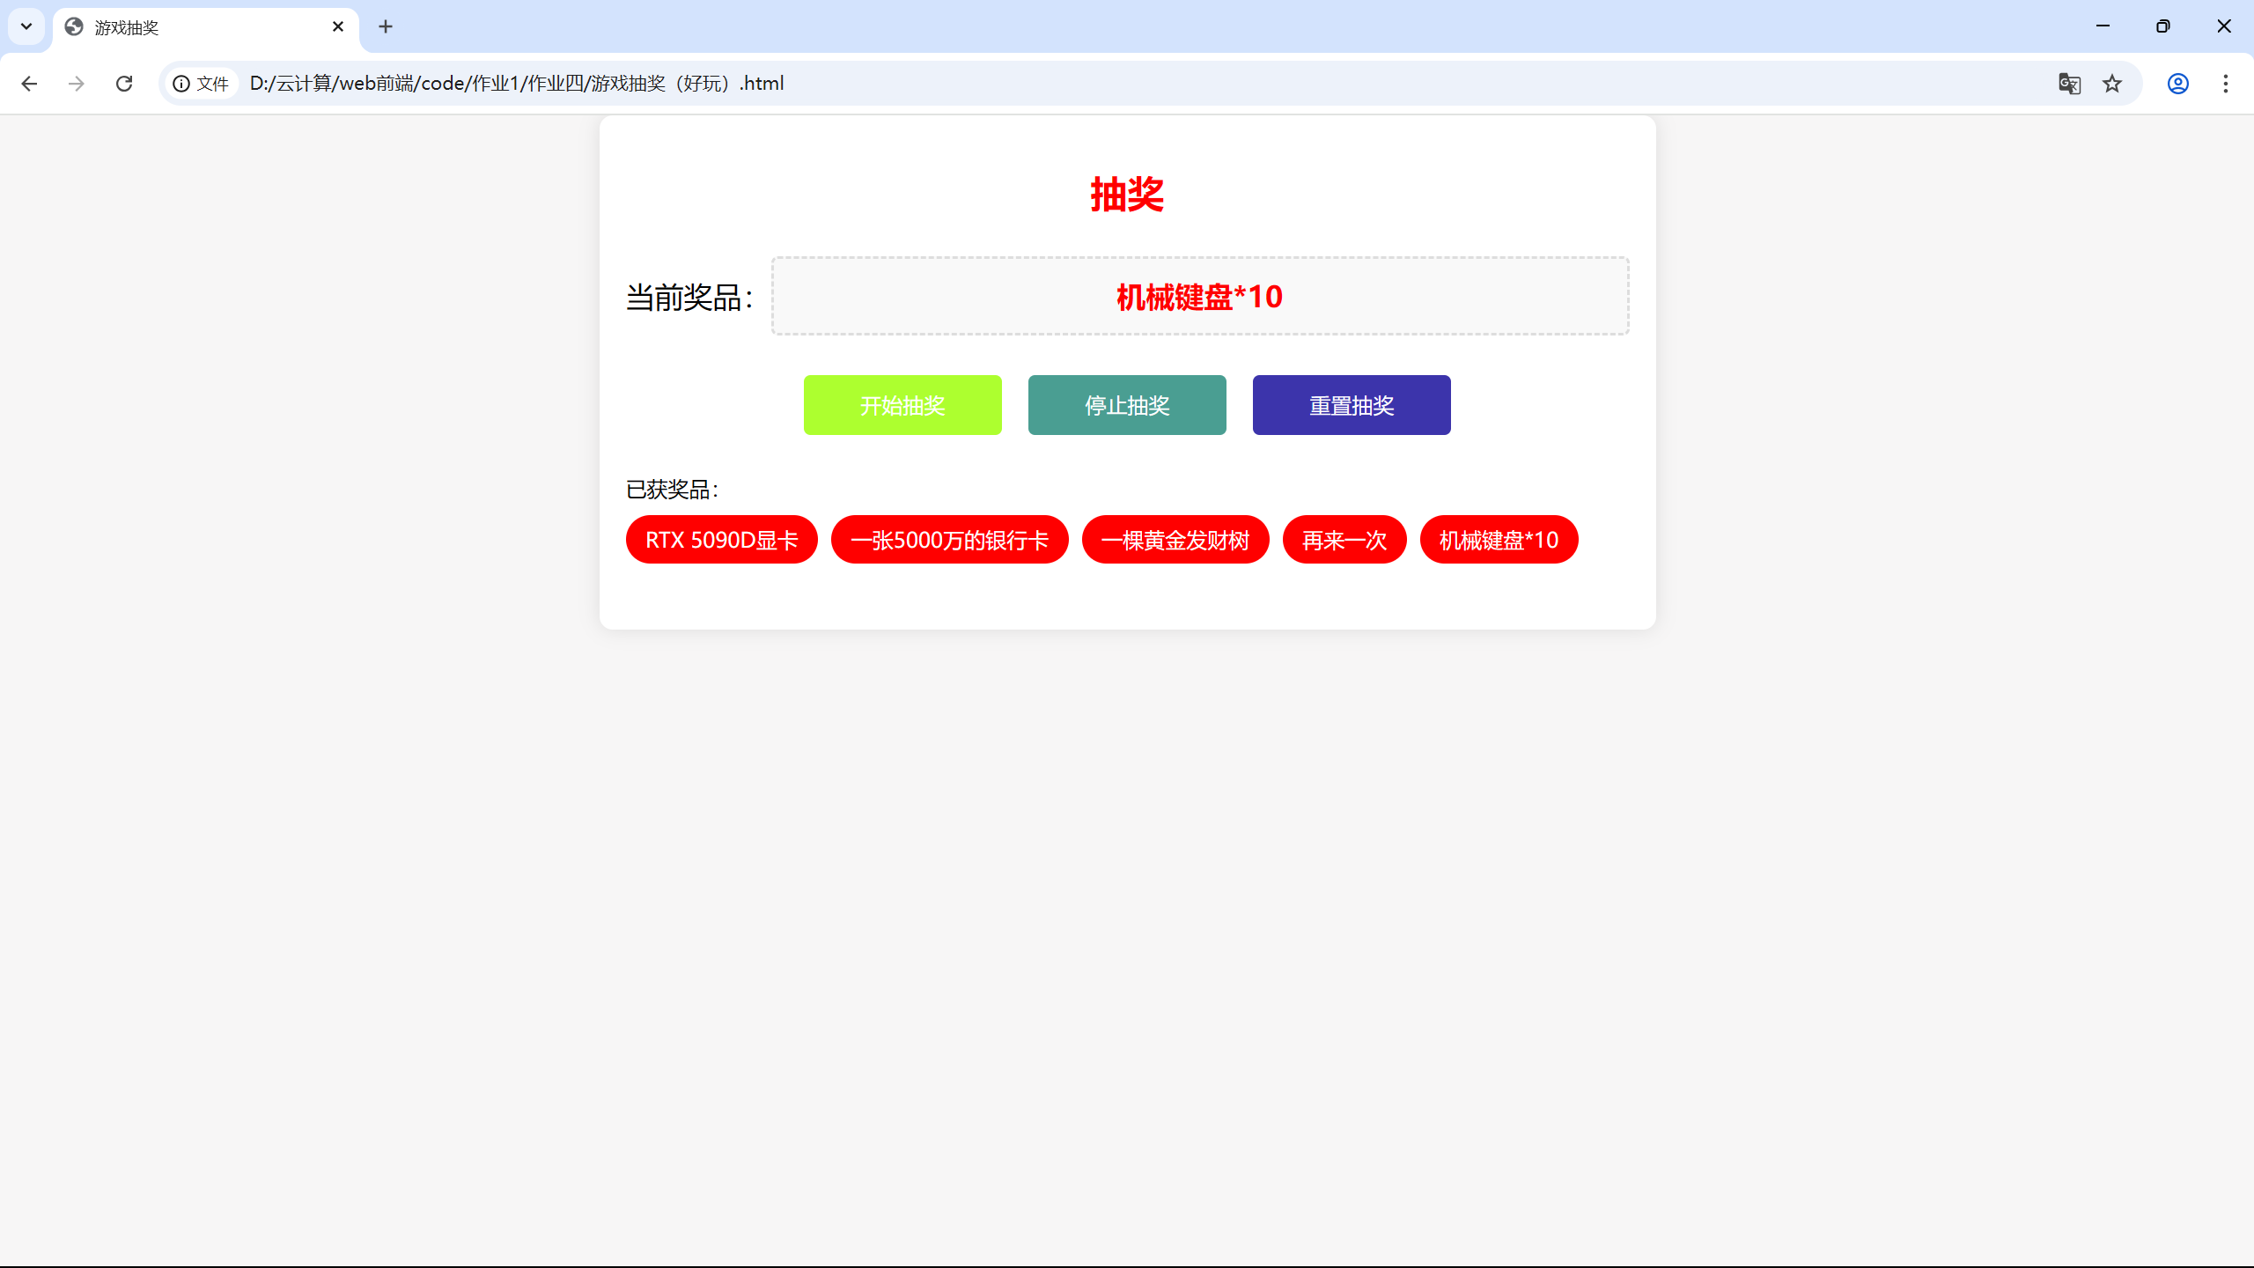Bookmark this page with star icon
This screenshot has width=2254, height=1268.
click(x=2112, y=84)
